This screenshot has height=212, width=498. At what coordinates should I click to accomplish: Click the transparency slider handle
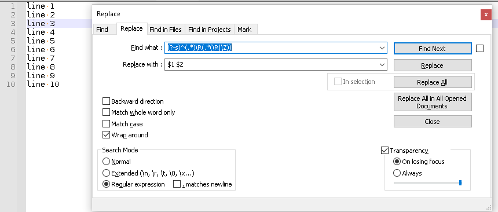(x=460, y=182)
